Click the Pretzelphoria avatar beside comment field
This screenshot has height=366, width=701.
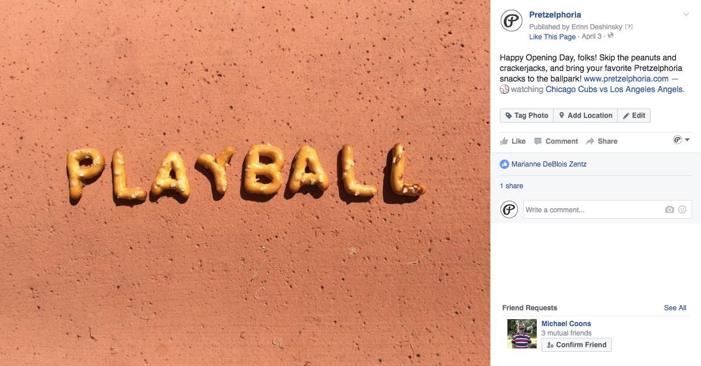(x=509, y=209)
